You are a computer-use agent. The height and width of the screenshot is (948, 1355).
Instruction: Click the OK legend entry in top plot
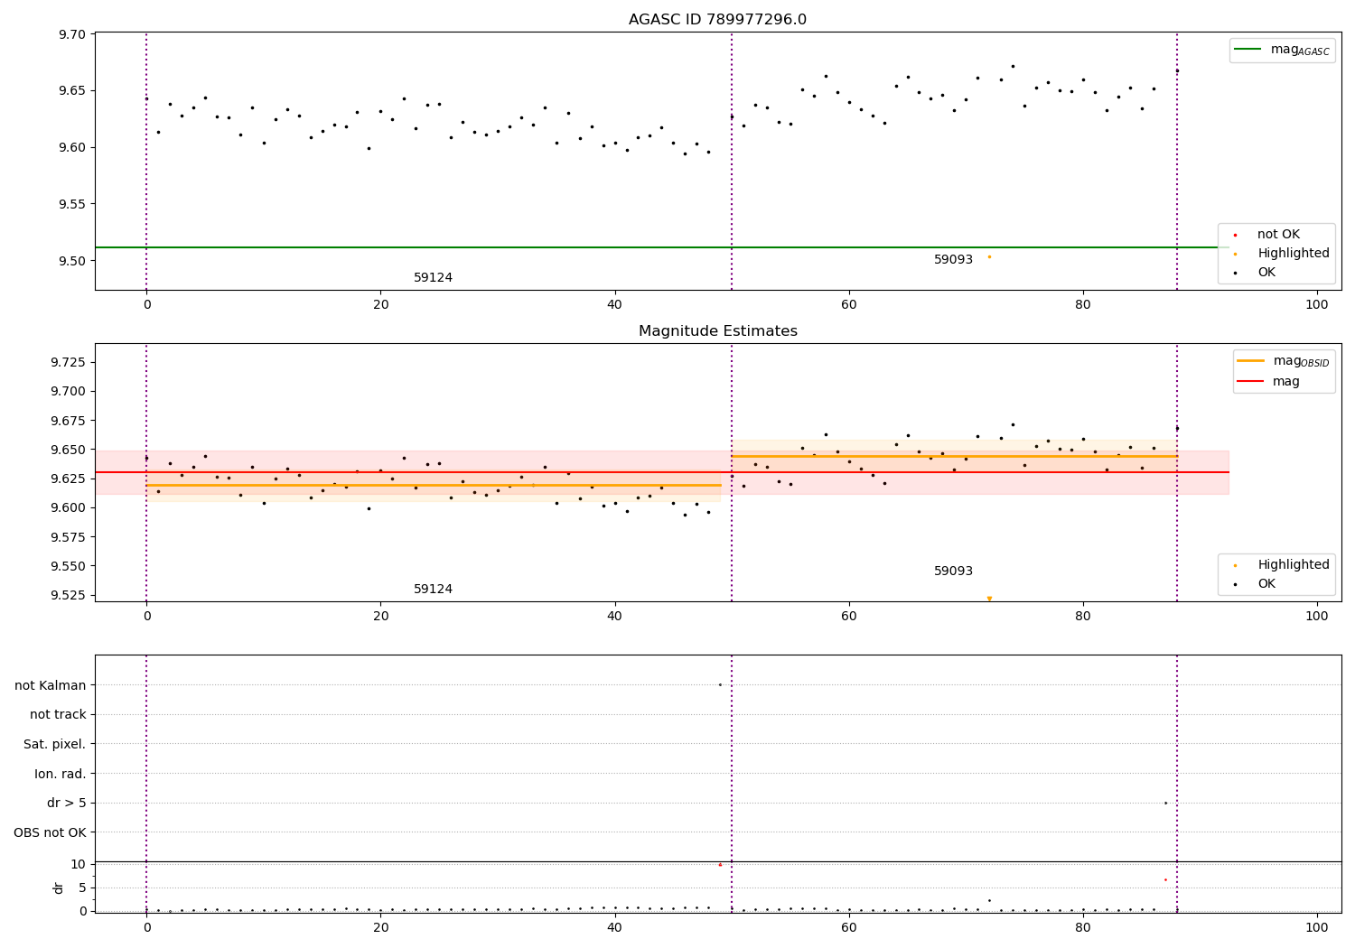(x=1256, y=273)
